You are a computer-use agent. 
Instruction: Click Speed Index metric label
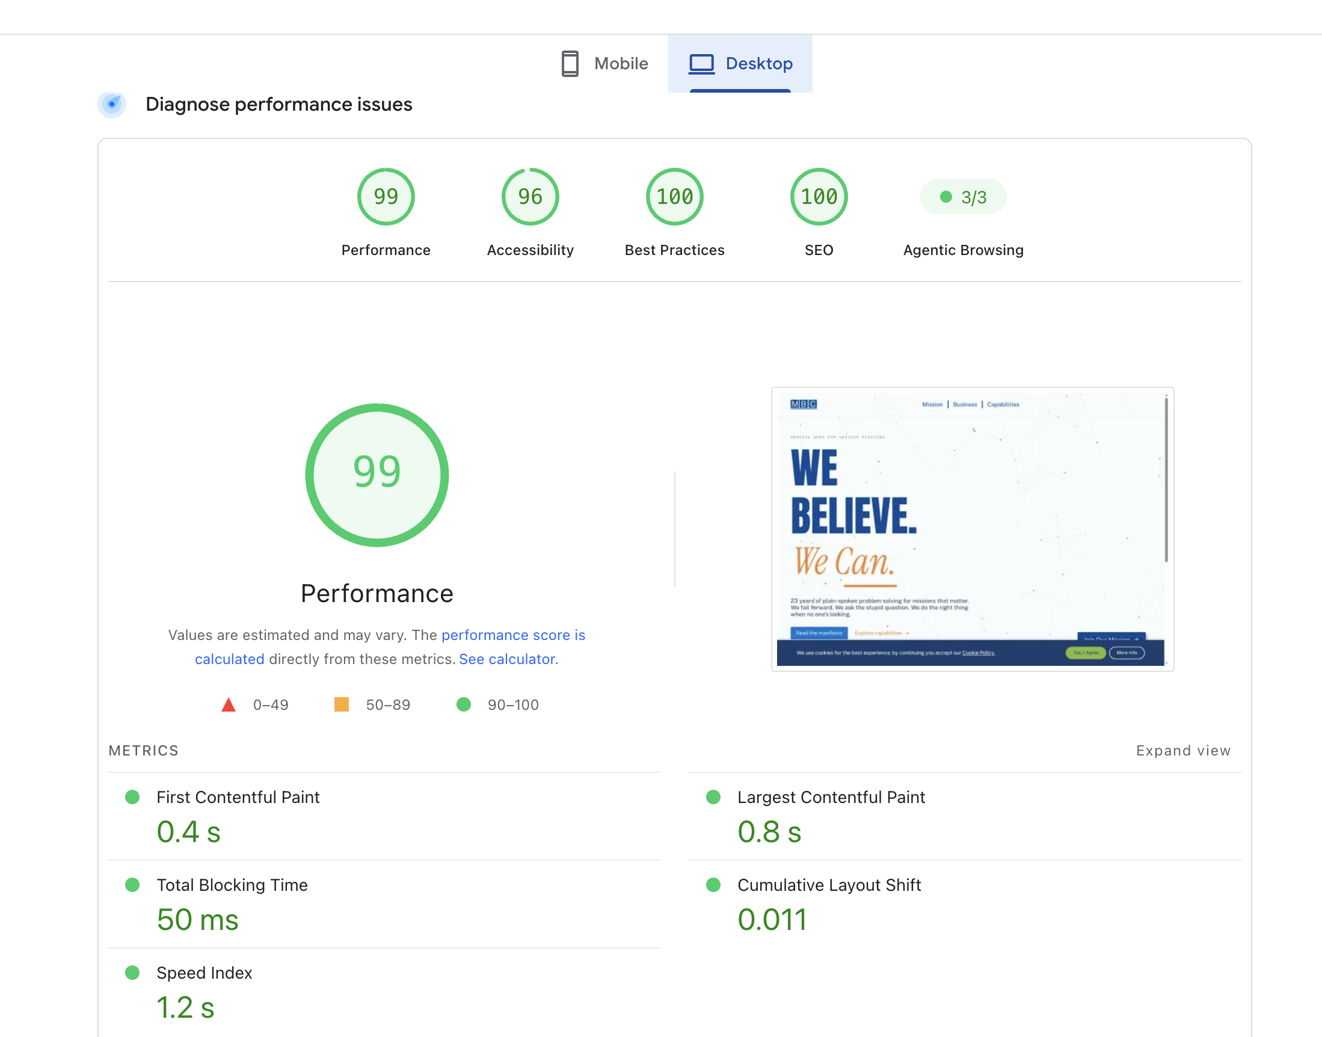(x=204, y=973)
